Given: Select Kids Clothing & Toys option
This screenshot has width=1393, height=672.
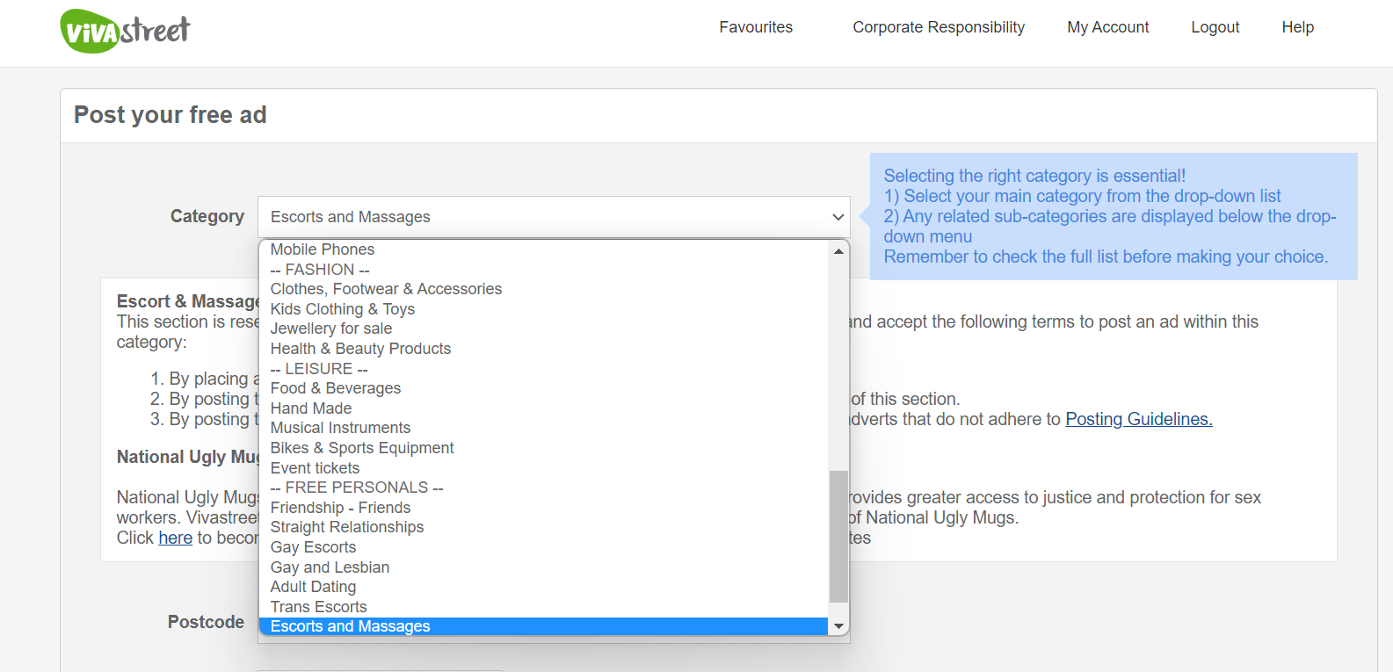Looking at the screenshot, I should coord(543,309).
